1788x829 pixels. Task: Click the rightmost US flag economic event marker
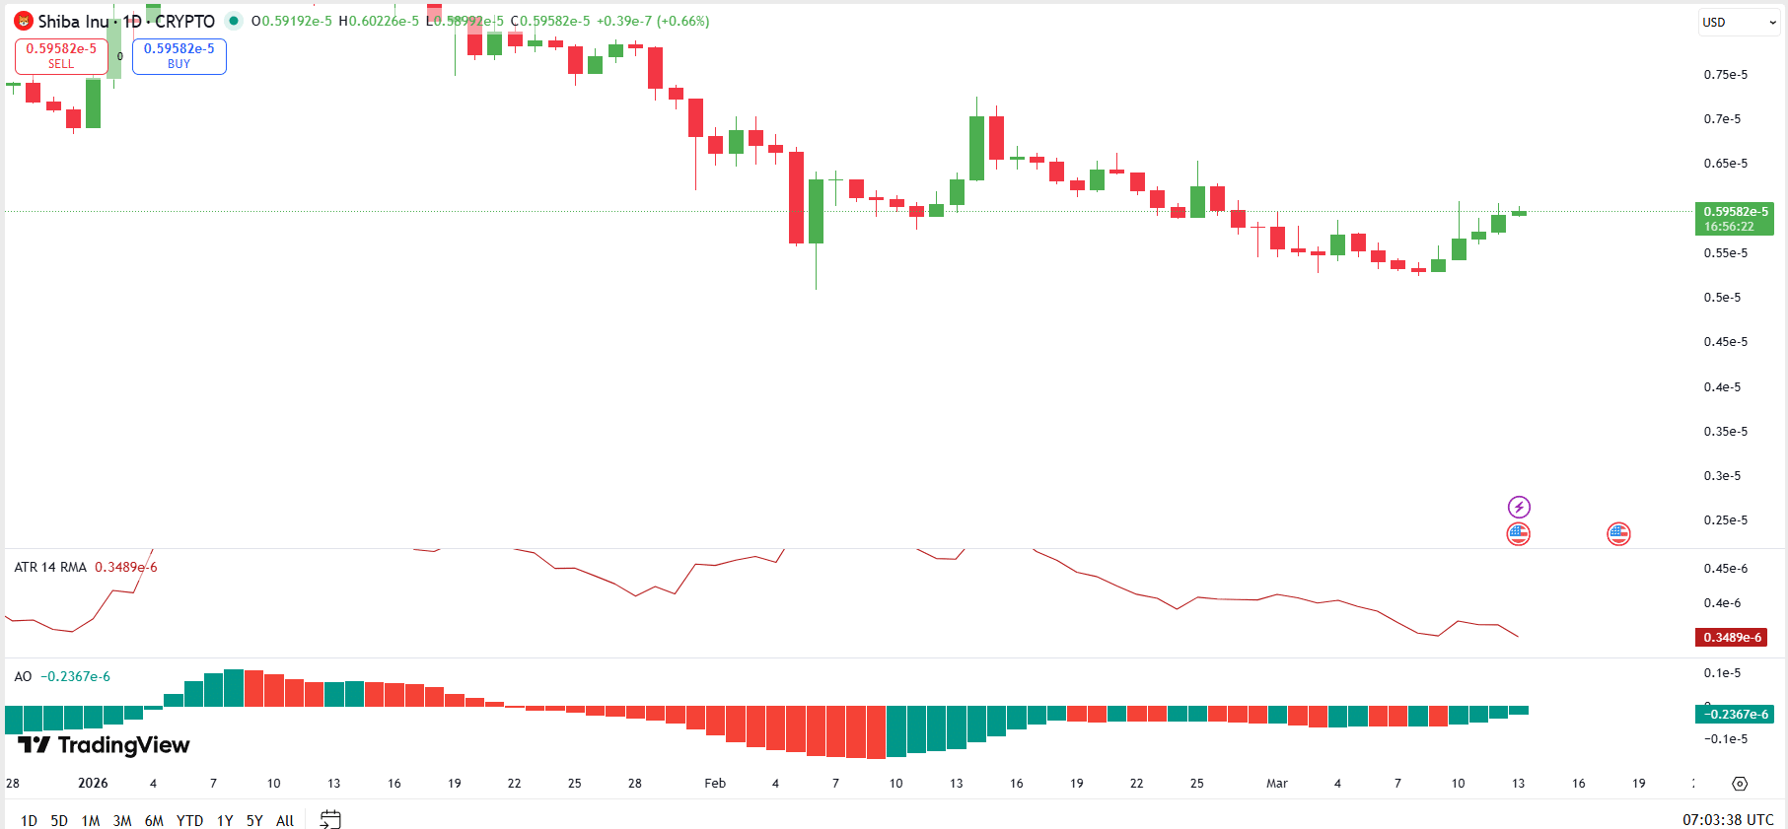click(x=1619, y=533)
